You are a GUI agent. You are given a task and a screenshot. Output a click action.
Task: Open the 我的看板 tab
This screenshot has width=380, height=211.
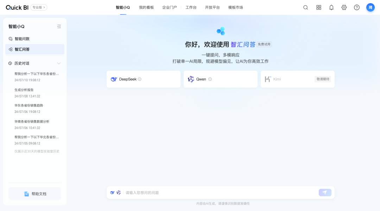pos(146,7)
